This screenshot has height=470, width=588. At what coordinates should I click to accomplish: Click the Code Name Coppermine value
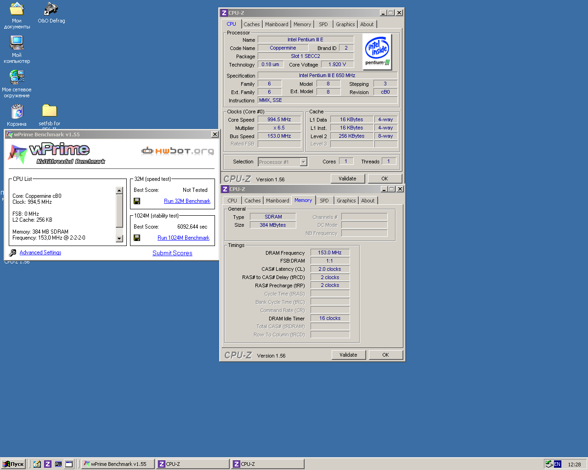[283, 48]
